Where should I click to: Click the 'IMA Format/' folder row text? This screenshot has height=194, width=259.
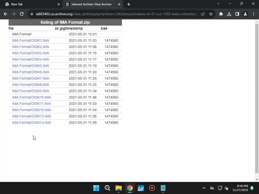click(22, 34)
